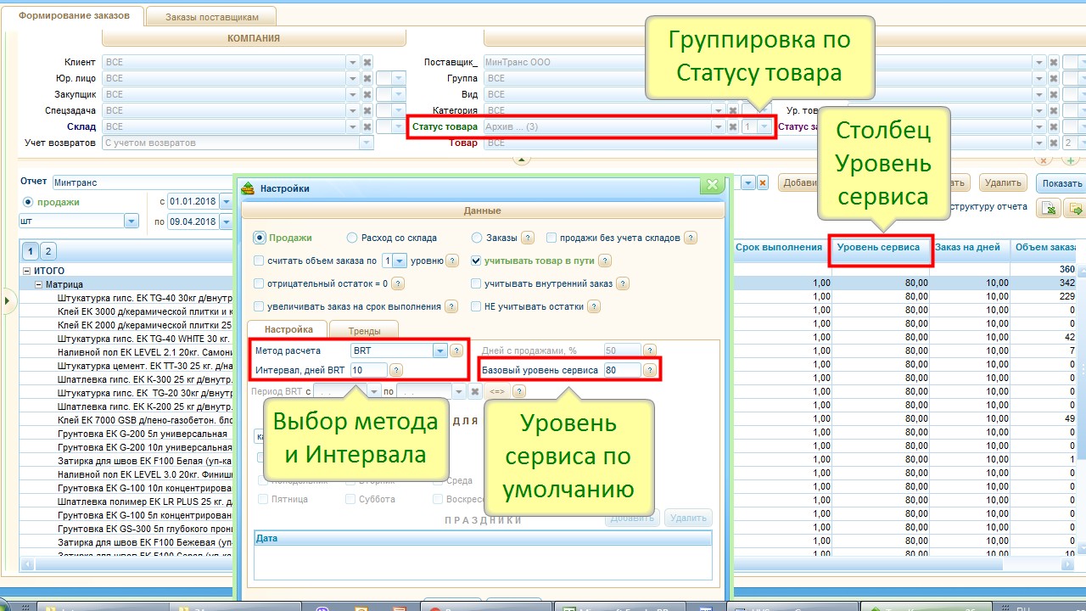Viewport: 1086px width, 611px height.
Task: Click the green plus add-filter icon
Action: [1071, 160]
